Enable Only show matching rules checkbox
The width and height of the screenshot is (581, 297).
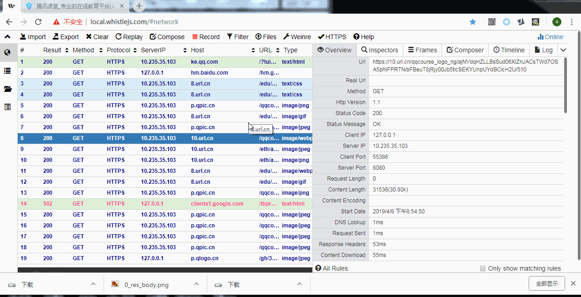click(x=483, y=268)
